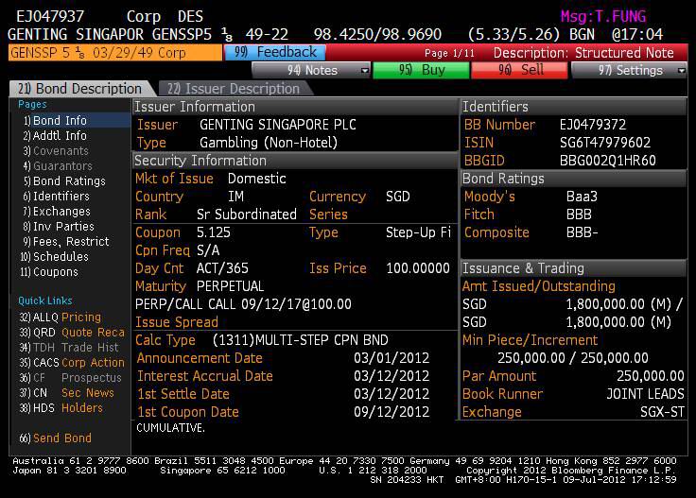Open Guarantors page entry

coord(58,166)
